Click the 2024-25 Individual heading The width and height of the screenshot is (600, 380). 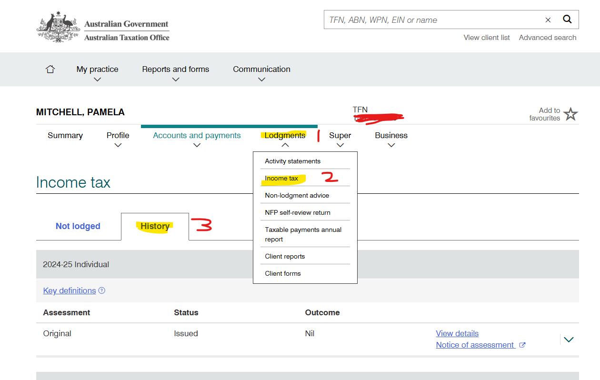(x=76, y=264)
